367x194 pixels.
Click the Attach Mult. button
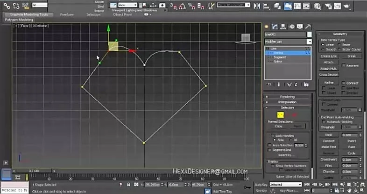pos(329,68)
